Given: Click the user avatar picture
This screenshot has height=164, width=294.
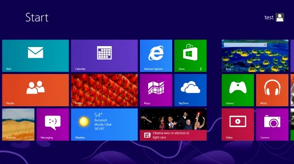Looking at the screenshot, I should tap(280, 17).
